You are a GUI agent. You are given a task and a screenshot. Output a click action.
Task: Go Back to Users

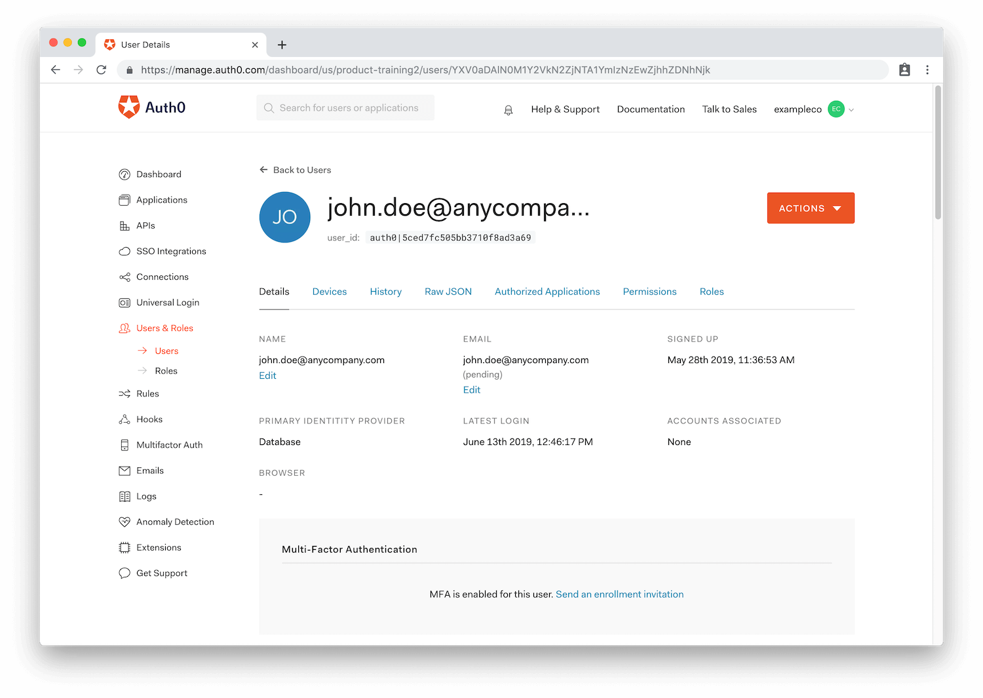(x=295, y=170)
